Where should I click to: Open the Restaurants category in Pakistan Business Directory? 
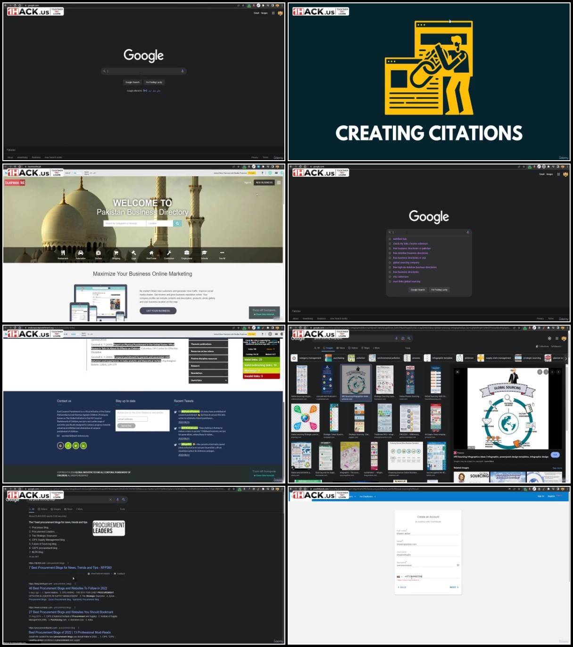coord(63,254)
